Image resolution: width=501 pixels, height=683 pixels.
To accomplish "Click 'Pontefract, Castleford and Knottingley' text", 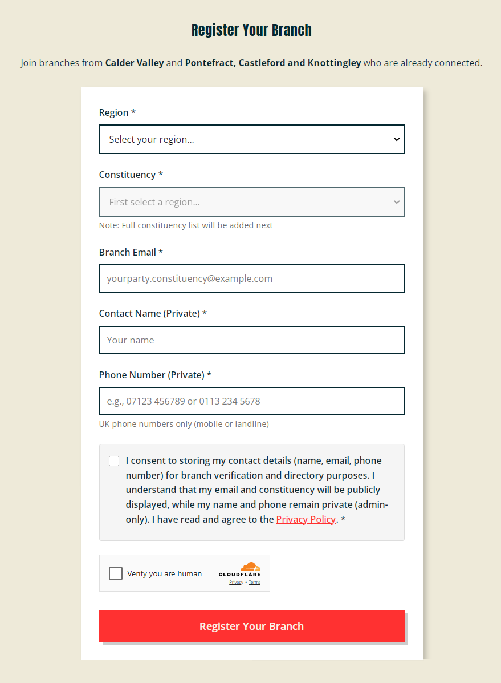I will (x=272, y=63).
